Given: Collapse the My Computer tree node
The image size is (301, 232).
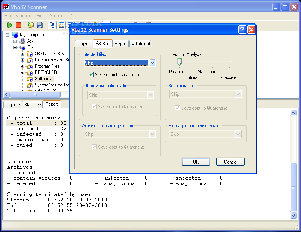Looking at the screenshot, I should click(x=7, y=35).
